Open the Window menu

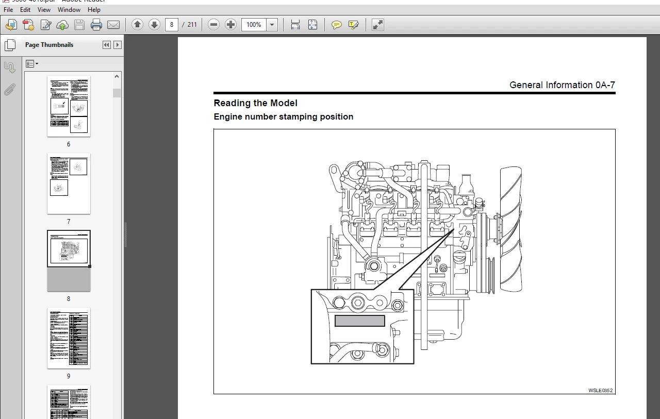[69, 10]
